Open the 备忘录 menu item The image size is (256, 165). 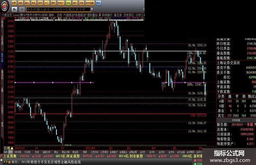pos(118,15)
